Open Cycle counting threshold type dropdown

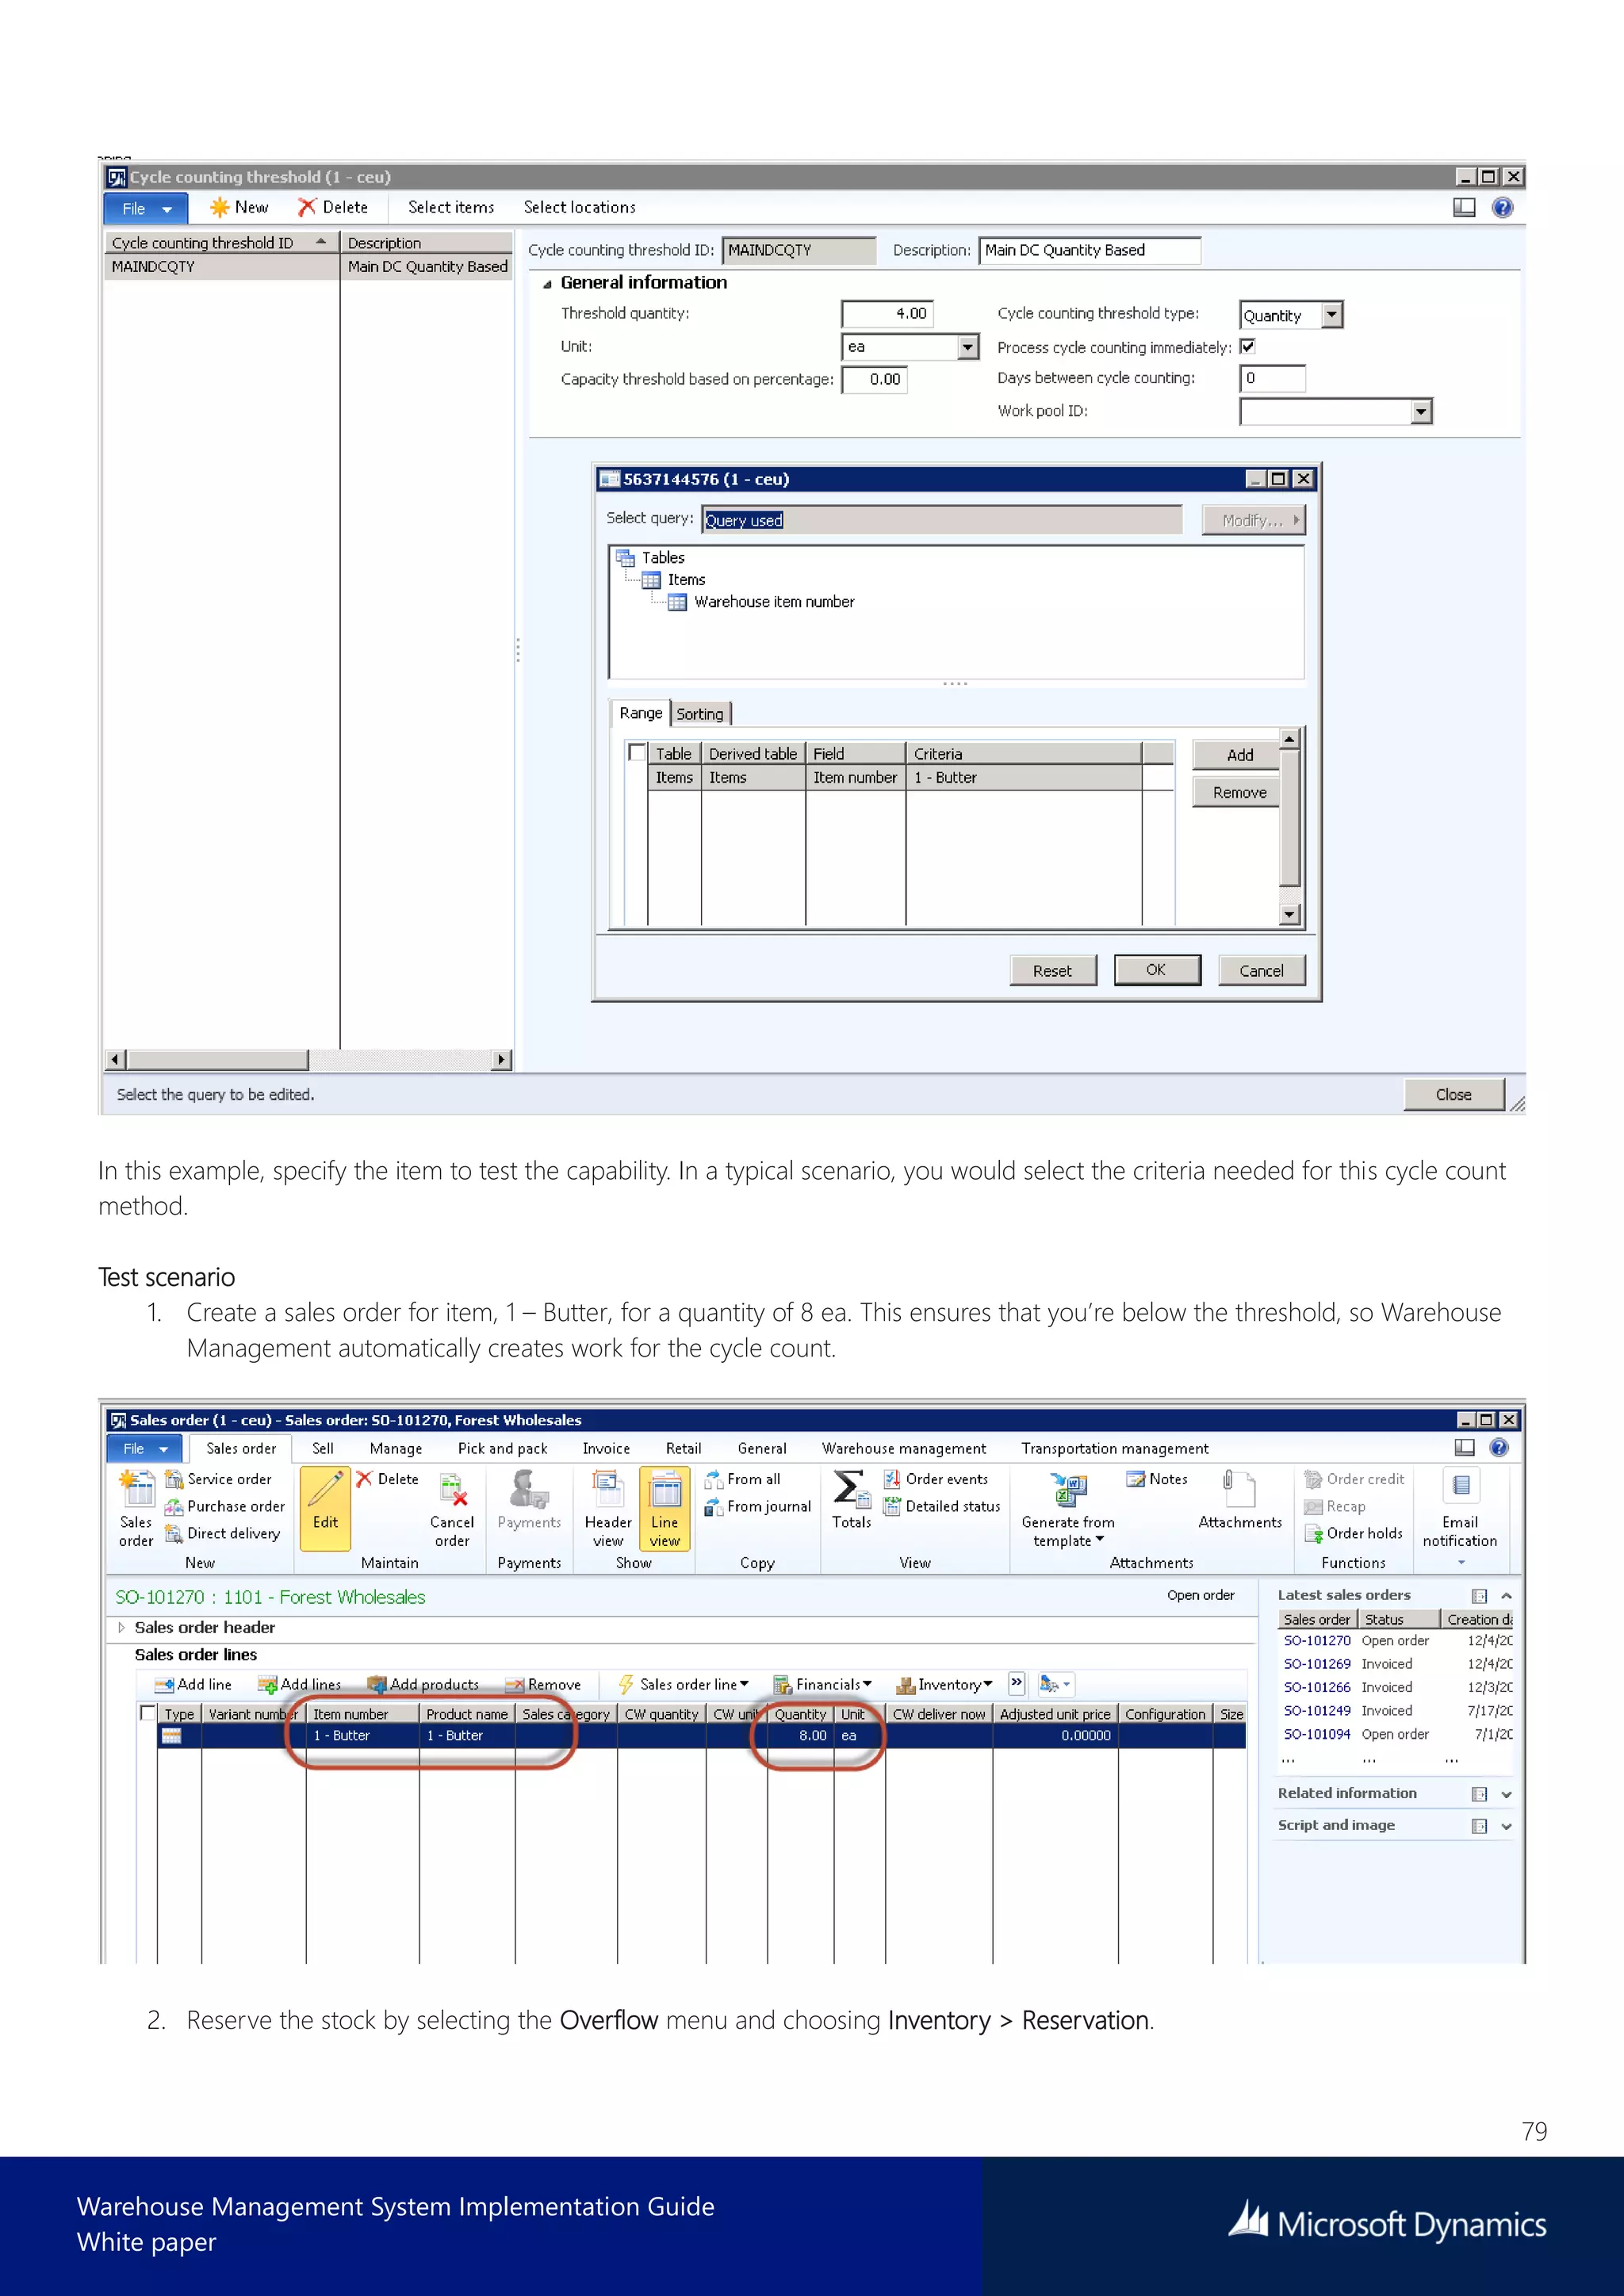(x=1331, y=315)
